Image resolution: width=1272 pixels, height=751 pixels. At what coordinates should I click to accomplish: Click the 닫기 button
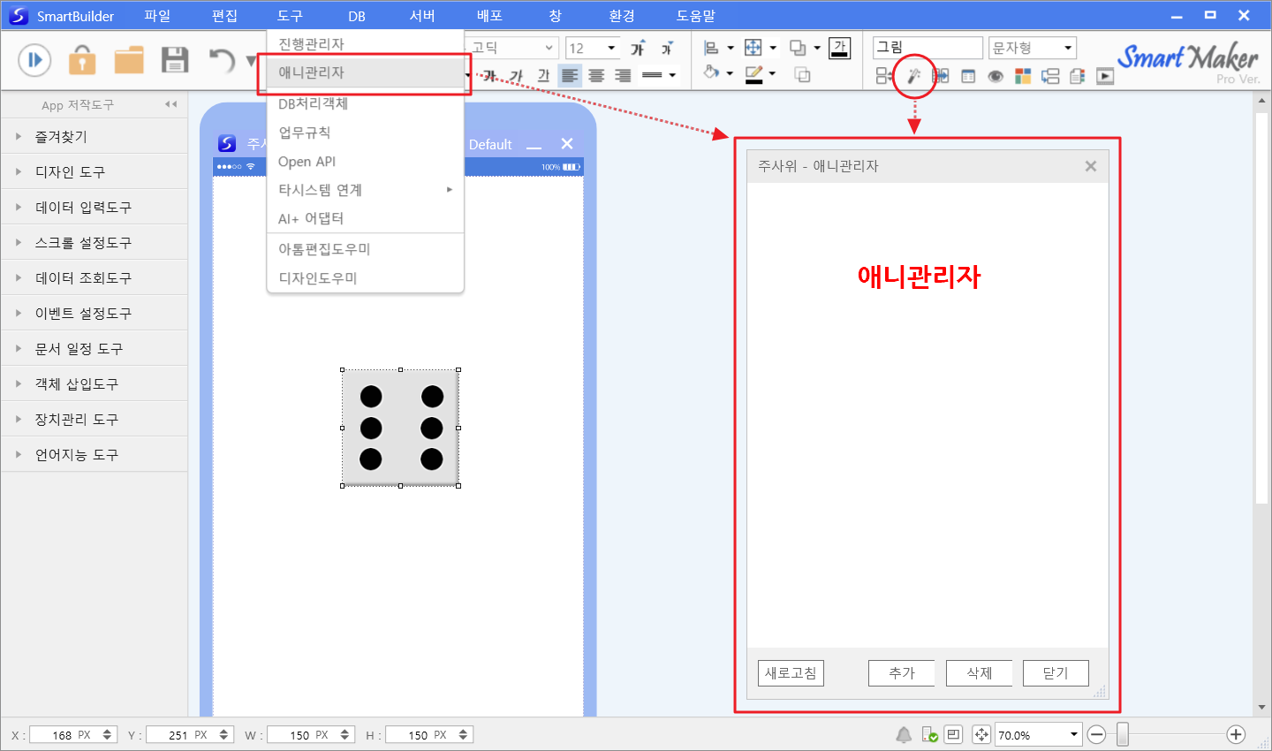(1056, 673)
